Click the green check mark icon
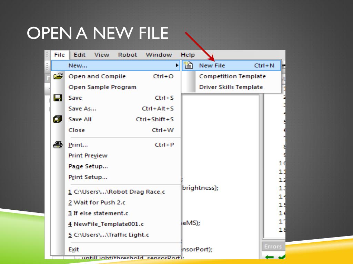This screenshot has width=353, height=264. (x=282, y=257)
